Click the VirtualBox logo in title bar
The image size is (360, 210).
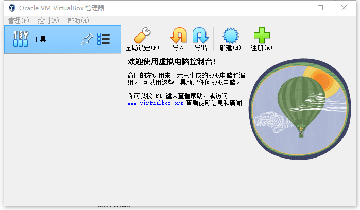12,8
